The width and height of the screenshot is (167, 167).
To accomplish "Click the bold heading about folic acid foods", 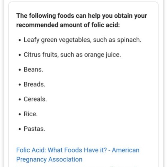I will tap(81, 20).
